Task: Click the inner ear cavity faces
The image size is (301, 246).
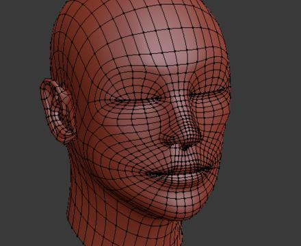Action: click(x=61, y=111)
